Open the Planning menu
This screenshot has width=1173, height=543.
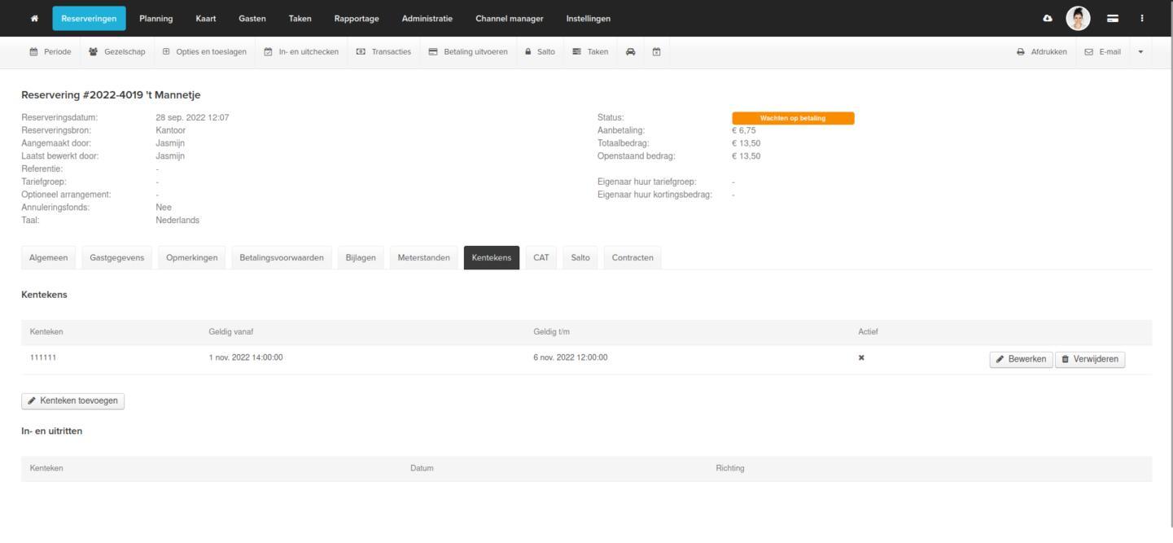coord(155,19)
